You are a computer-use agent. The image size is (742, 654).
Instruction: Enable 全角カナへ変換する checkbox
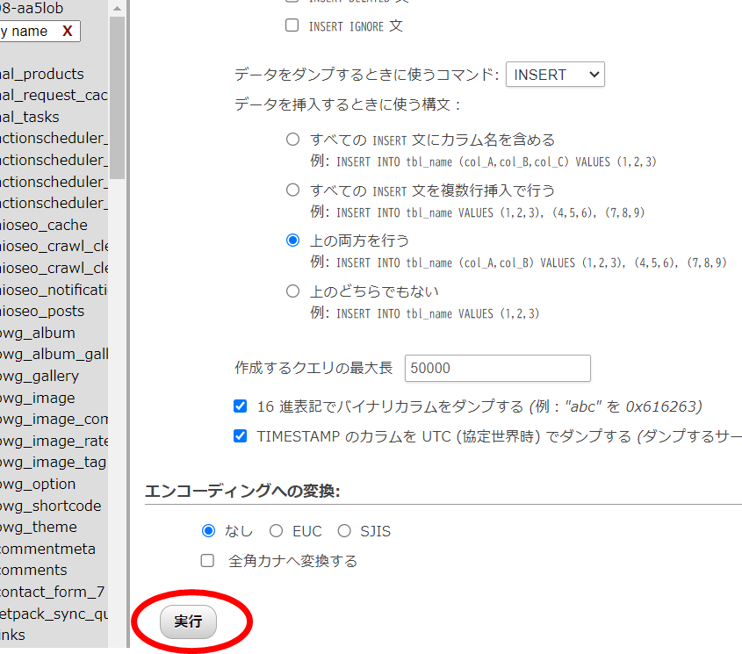click(208, 561)
